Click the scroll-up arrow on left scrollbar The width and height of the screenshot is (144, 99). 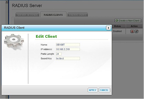pyautogui.click(x=7, y=2)
